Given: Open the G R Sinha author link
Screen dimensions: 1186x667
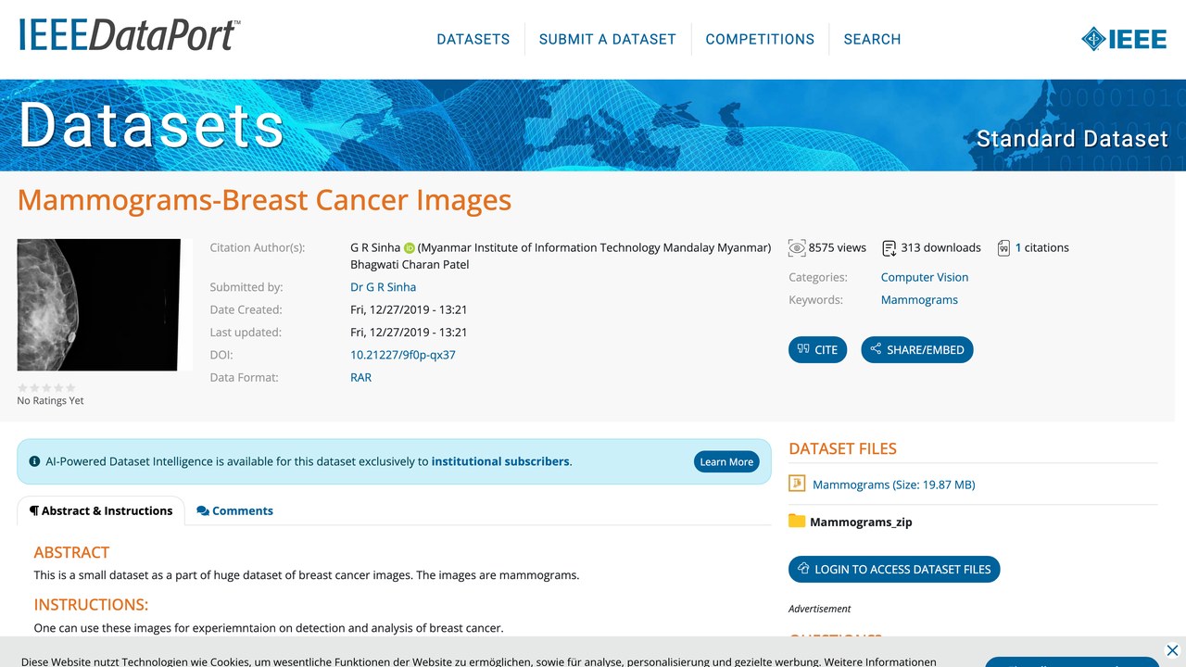Looking at the screenshot, I should tap(375, 247).
